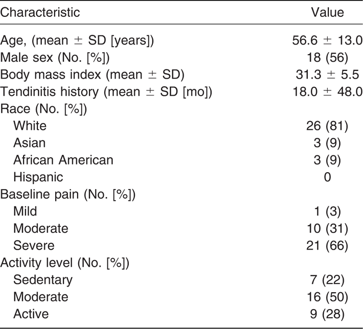Viewport: 363px width, 329px height.
Task: Click the African American row label
Action: tap(63, 160)
